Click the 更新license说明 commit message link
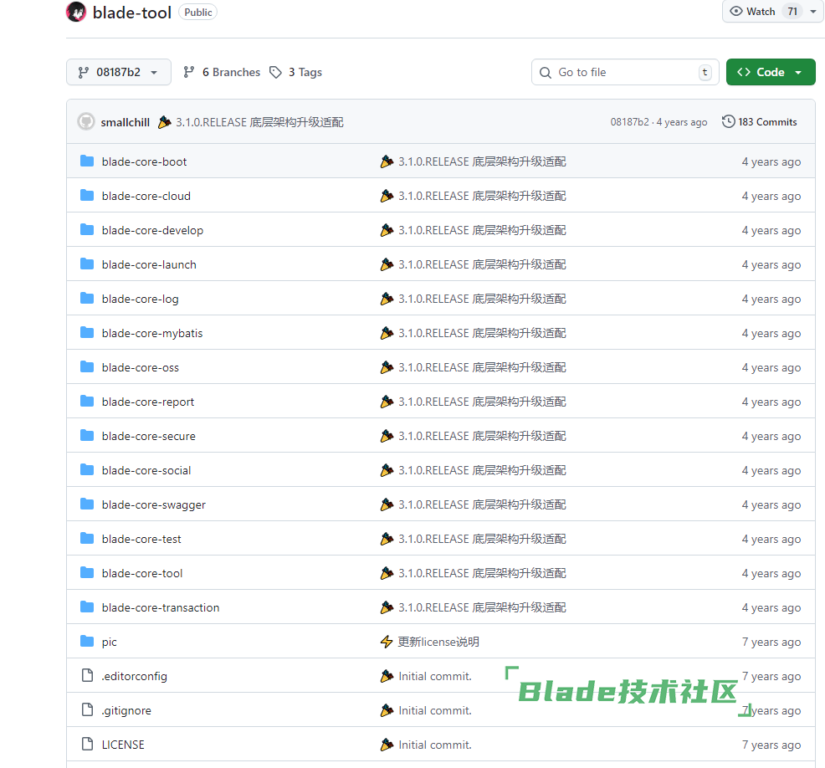Viewport: 825px width, 768px height. pyautogui.click(x=438, y=642)
